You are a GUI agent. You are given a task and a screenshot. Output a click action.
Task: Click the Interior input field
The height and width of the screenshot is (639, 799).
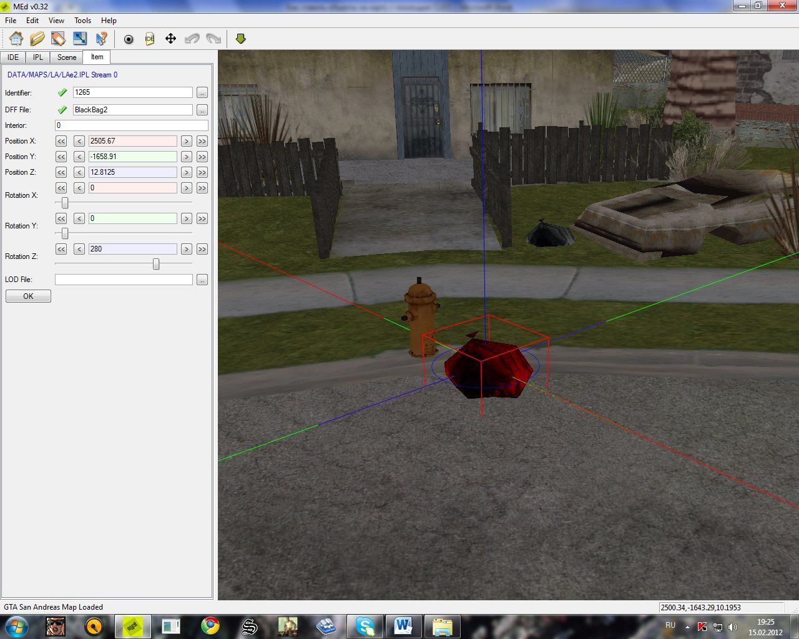(131, 125)
